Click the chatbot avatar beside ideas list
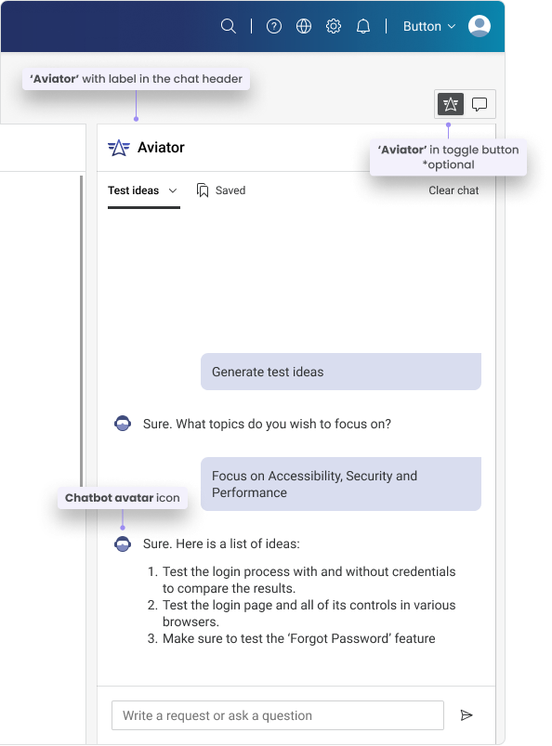The image size is (552, 746). click(x=123, y=543)
